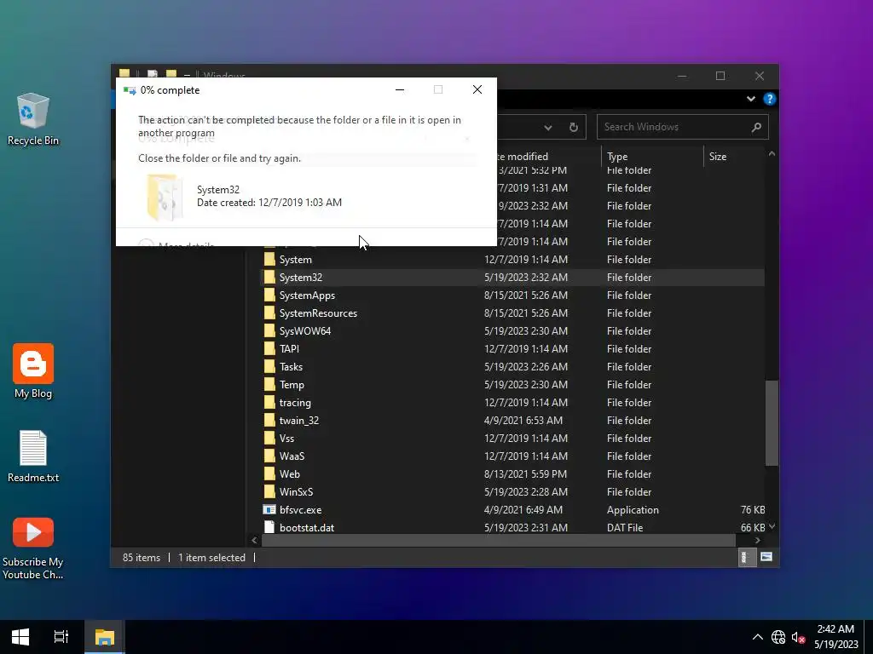This screenshot has width=873, height=654.
Task: Open address bar history dropdown
Action: (548, 128)
